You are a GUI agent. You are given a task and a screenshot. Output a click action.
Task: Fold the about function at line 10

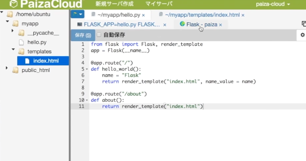pyautogui.click(x=87, y=100)
